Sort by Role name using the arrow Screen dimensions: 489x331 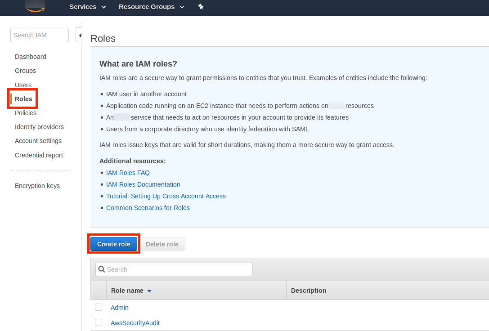(x=149, y=291)
